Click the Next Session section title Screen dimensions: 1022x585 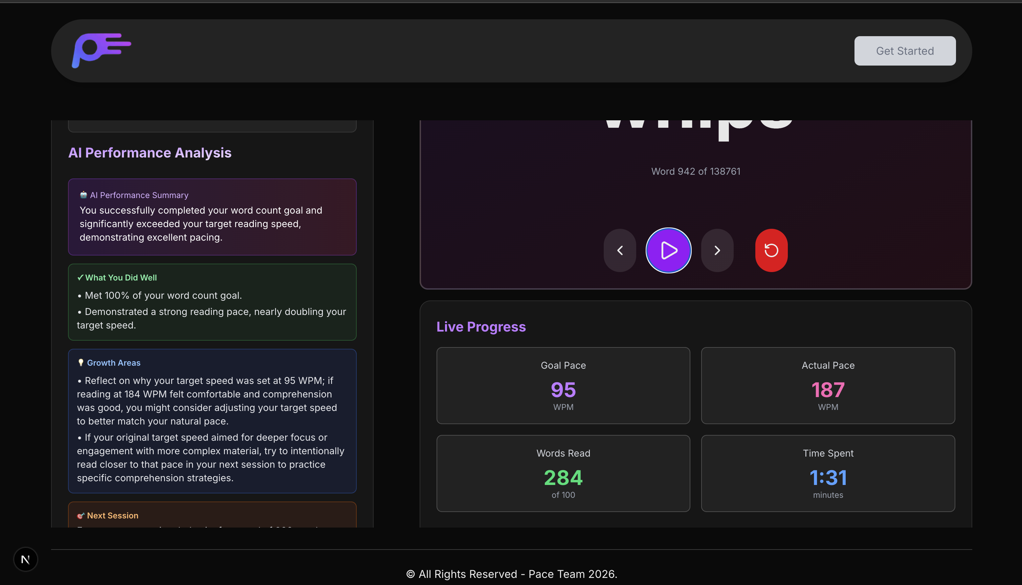tap(112, 515)
